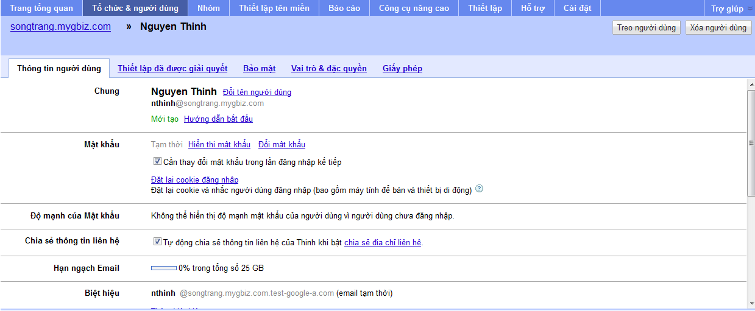Open the Bảo mật tab

tap(259, 69)
